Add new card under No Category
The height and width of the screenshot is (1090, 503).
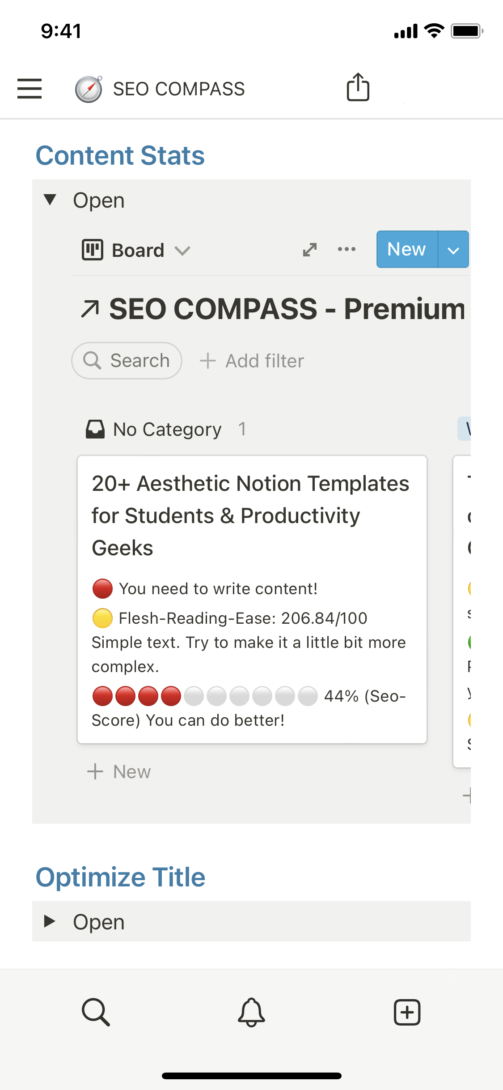pyautogui.click(x=119, y=771)
